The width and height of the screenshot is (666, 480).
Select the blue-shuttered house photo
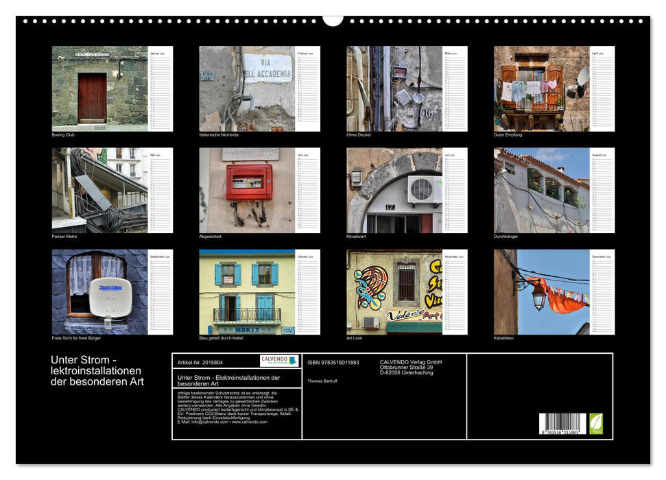247,291
